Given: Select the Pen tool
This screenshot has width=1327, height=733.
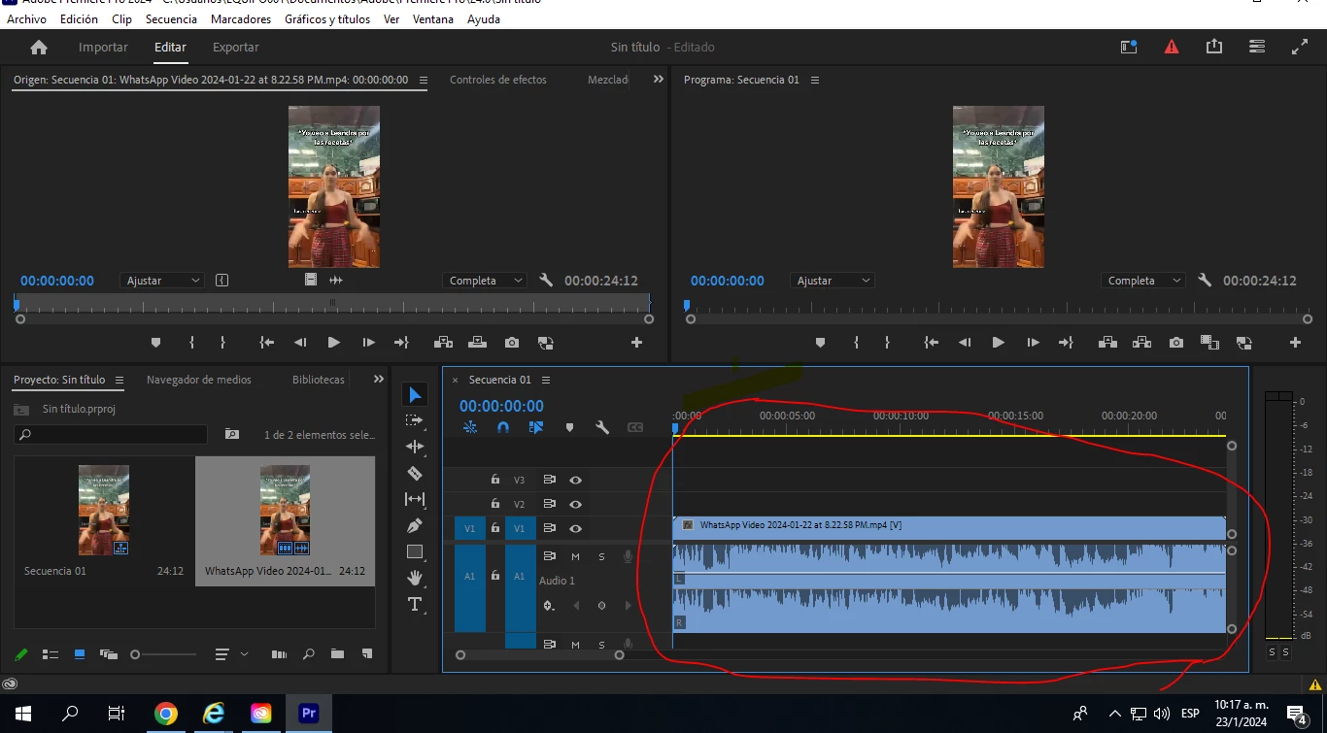Looking at the screenshot, I should click(415, 525).
